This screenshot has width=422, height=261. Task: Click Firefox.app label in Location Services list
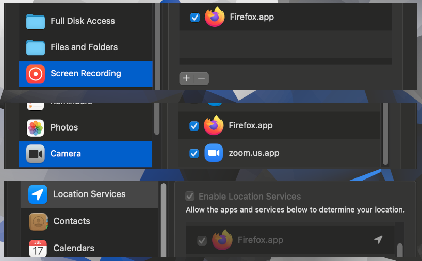pyautogui.click(x=261, y=240)
